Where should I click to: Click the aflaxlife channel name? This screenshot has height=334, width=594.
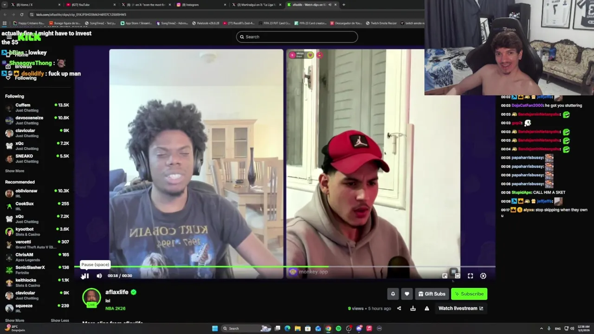tap(117, 292)
